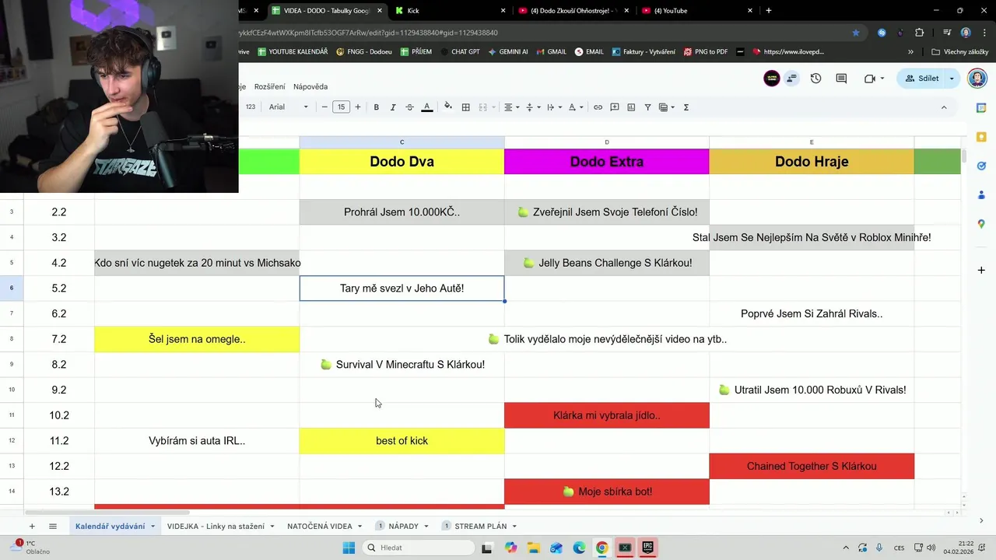
Task: Insert a link via toolbar icon
Action: [598, 107]
